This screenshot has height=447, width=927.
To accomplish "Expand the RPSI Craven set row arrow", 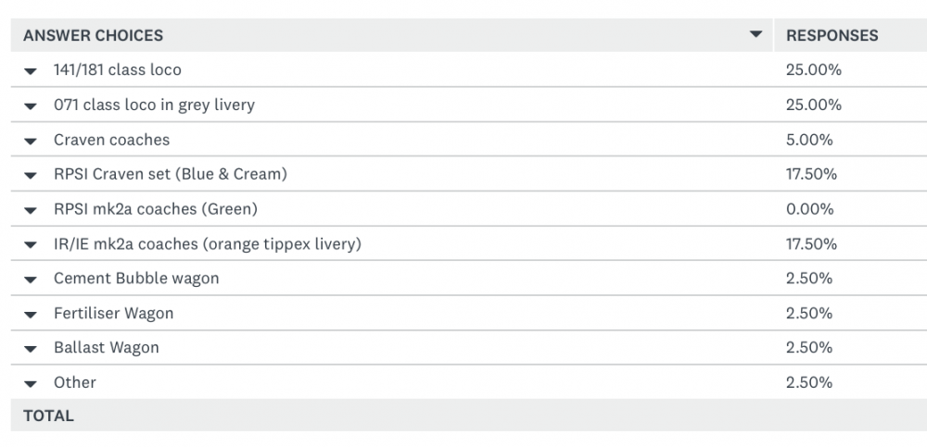I will (31, 175).
